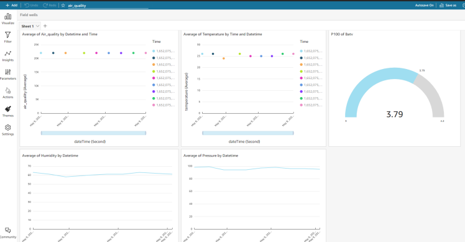
Task: Click the orange legend entry in Air_quality chart
Action: [163, 65]
